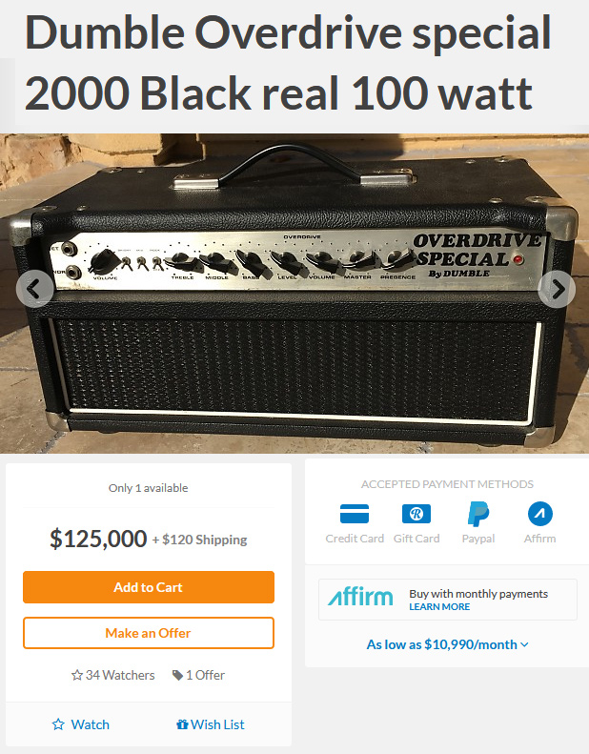Click the gift icon beside Wish List

point(182,724)
